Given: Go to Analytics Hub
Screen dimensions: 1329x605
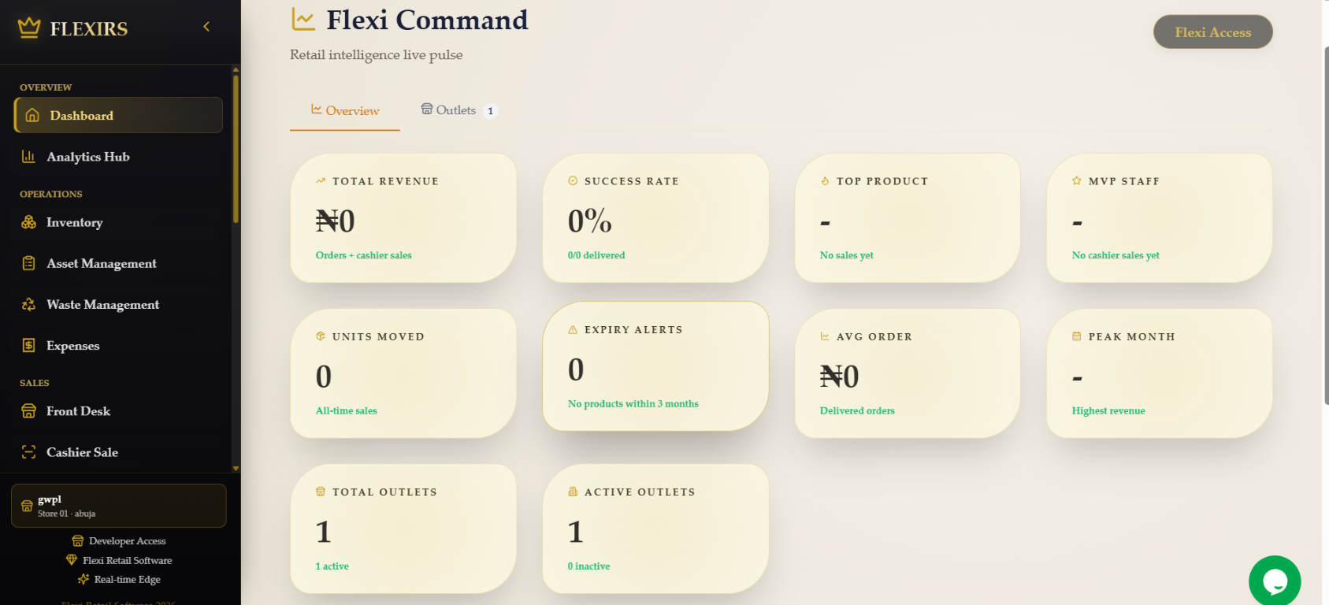Looking at the screenshot, I should click(118, 157).
